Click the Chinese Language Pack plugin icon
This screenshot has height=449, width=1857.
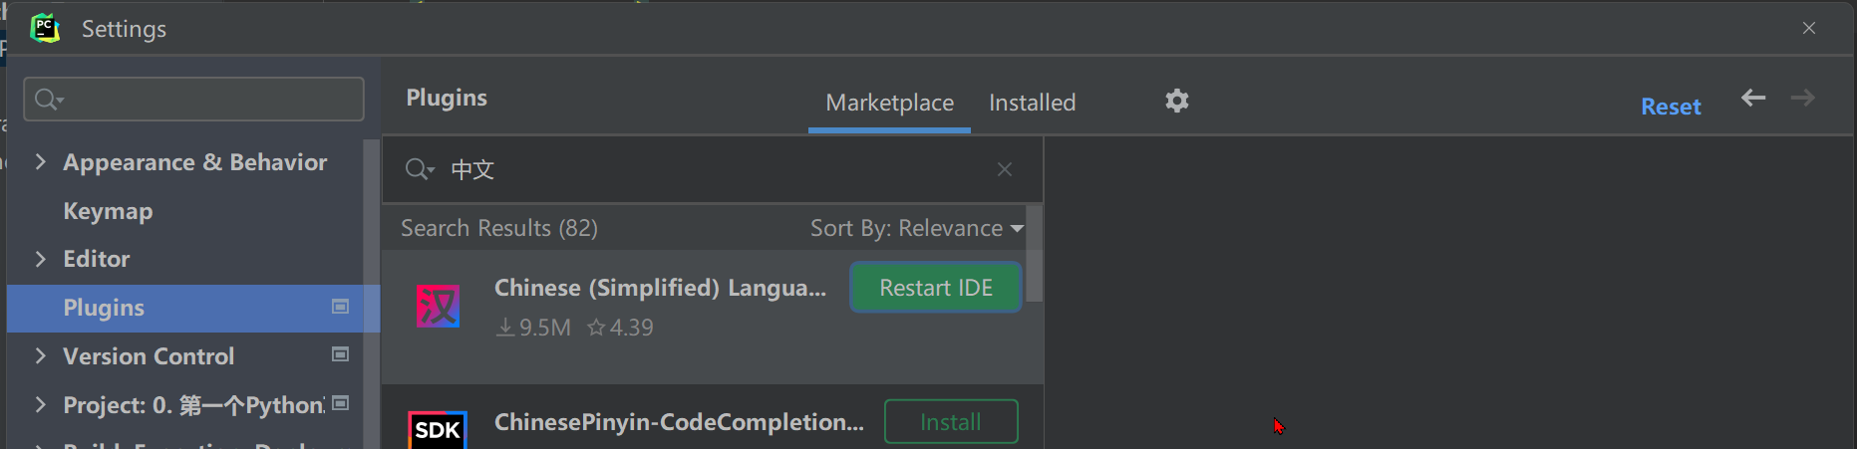[438, 307]
